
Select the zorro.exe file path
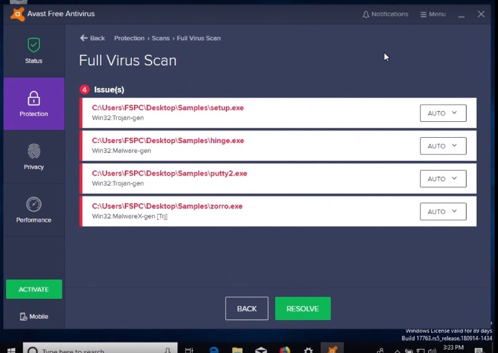(x=167, y=206)
